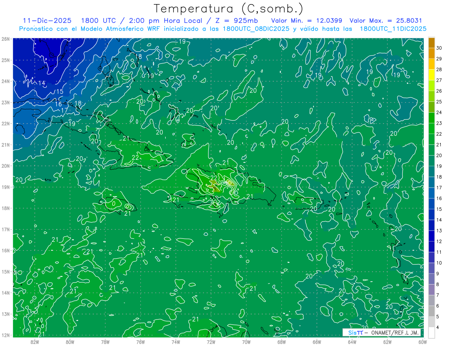The height and width of the screenshot is (347, 449).
Task: Click the '18N' latitude axis label
Action: (x=6, y=208)
